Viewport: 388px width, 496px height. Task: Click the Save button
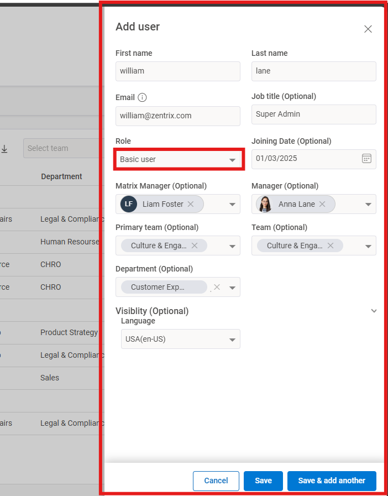click(x=263, y=481)
